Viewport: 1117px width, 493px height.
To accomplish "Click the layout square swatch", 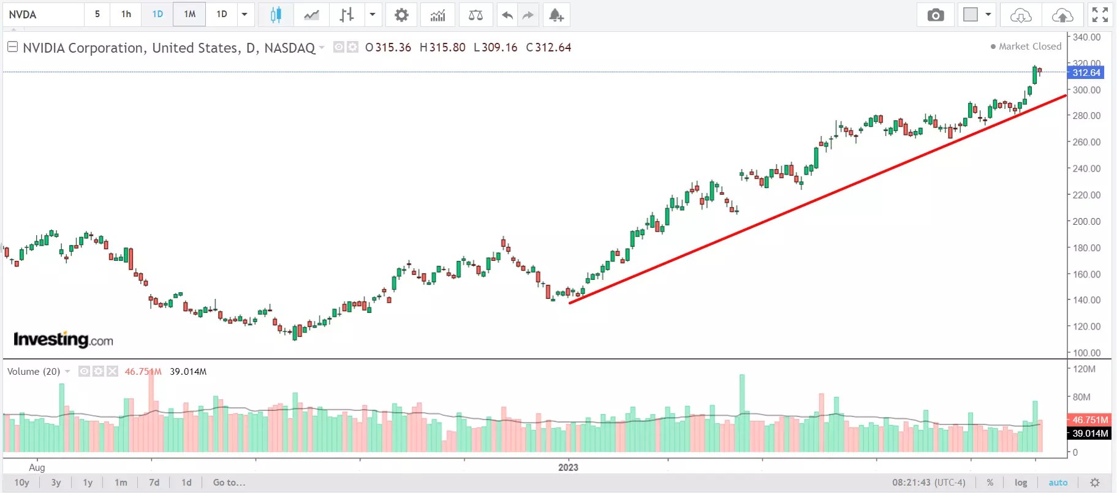I will coord(971,15).
